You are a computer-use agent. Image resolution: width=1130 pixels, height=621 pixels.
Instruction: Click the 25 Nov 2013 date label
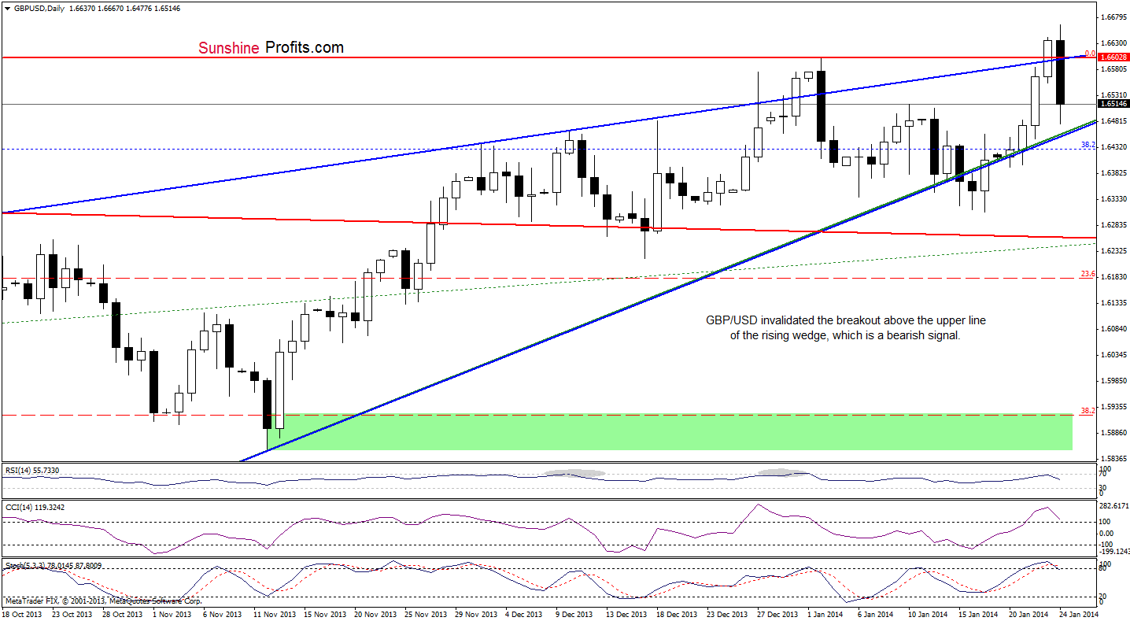click(x=426, y=613)
